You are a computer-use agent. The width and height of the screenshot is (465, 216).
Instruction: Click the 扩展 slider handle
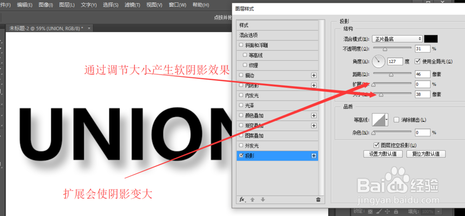coord(373,85)
